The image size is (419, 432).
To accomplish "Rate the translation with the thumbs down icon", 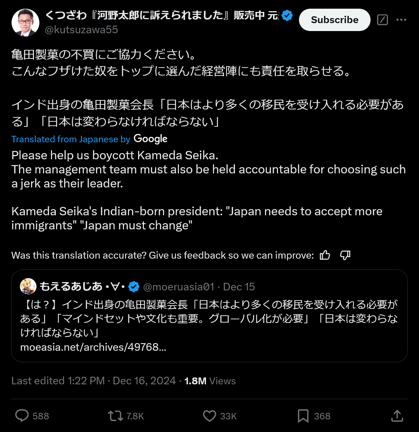I will [x=345, y=255].
